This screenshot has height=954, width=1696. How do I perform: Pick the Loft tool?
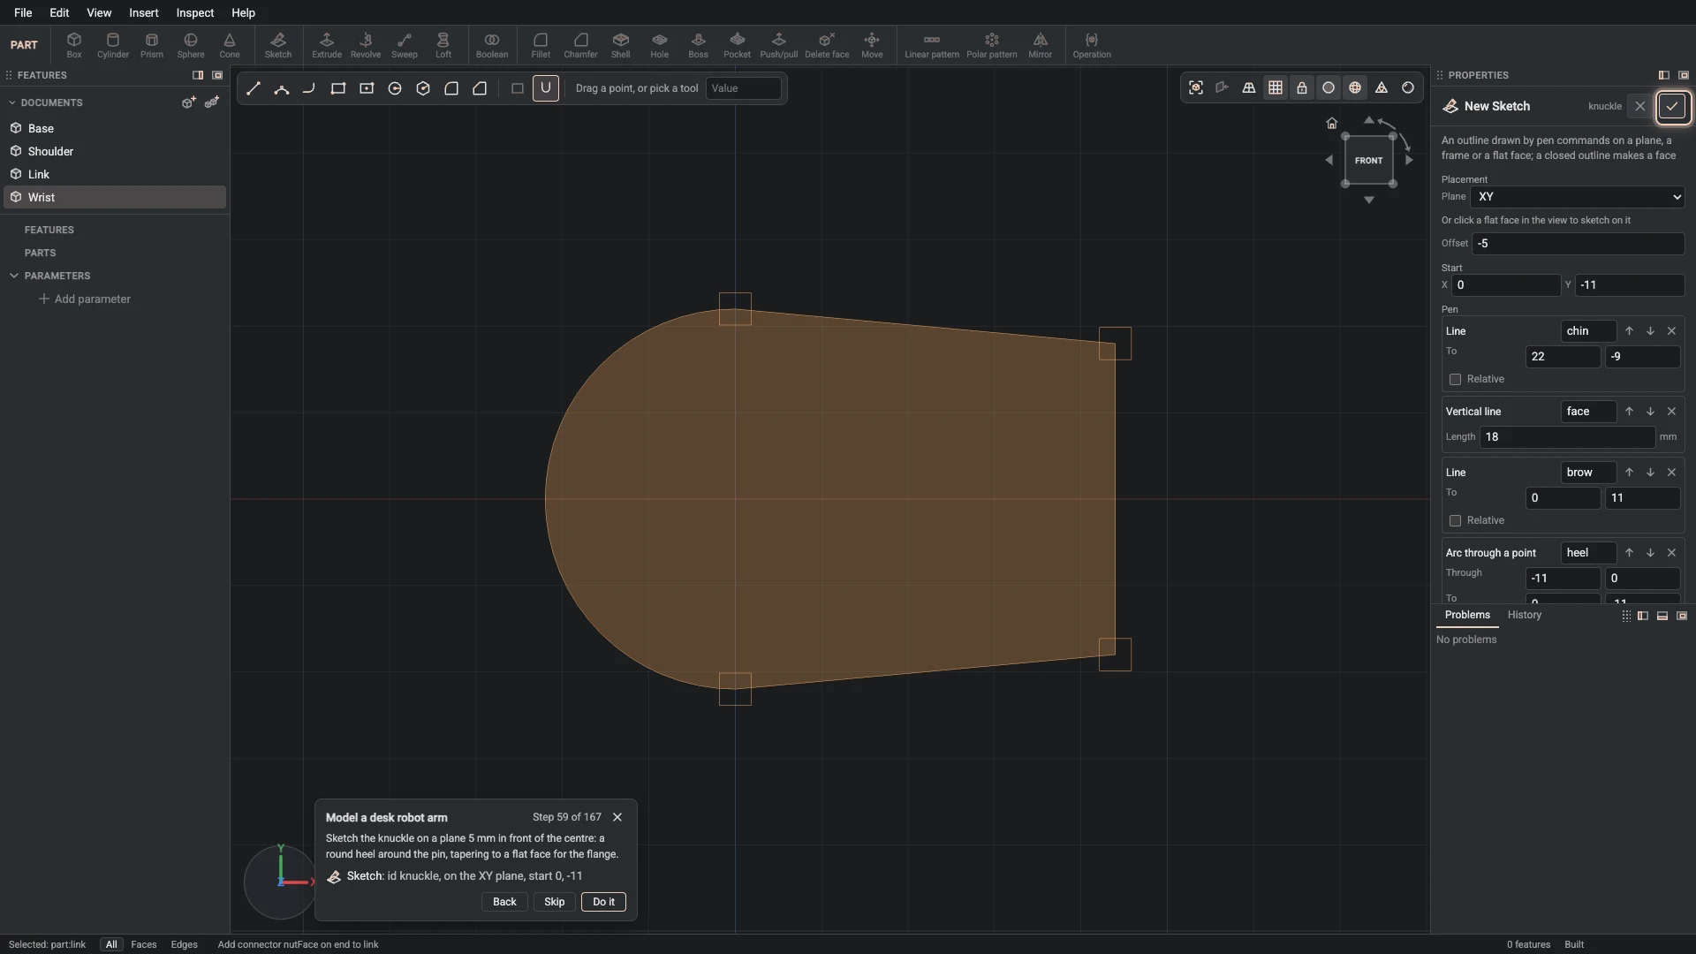(443, 45)
